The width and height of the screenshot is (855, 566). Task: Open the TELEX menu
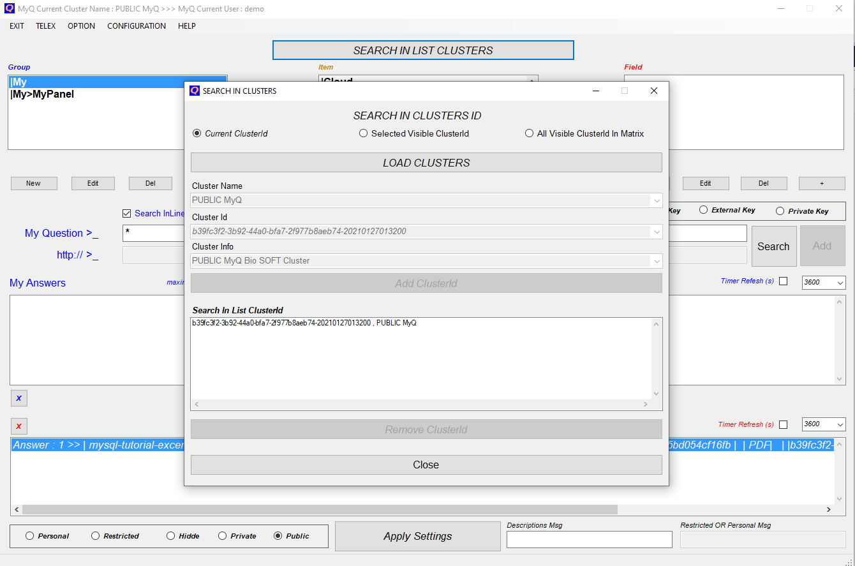pos(45,26)
